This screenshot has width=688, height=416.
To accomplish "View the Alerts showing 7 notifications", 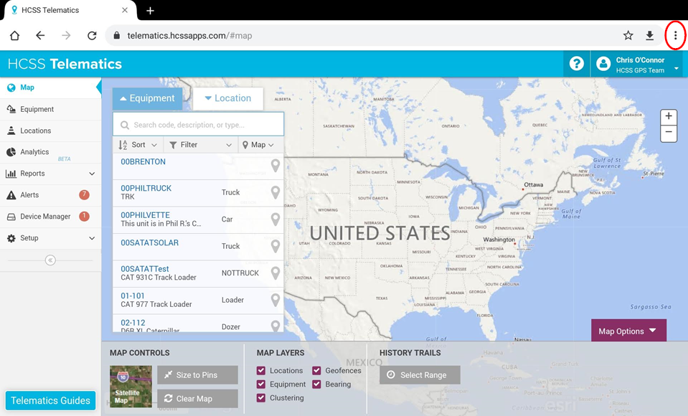I will (29, 194).
